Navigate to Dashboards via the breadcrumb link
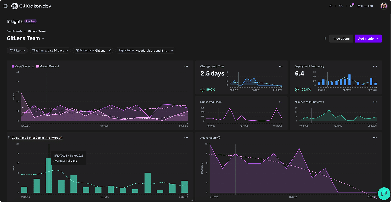Viewport: 391px width, 202px height. click(x=14, y=31)
